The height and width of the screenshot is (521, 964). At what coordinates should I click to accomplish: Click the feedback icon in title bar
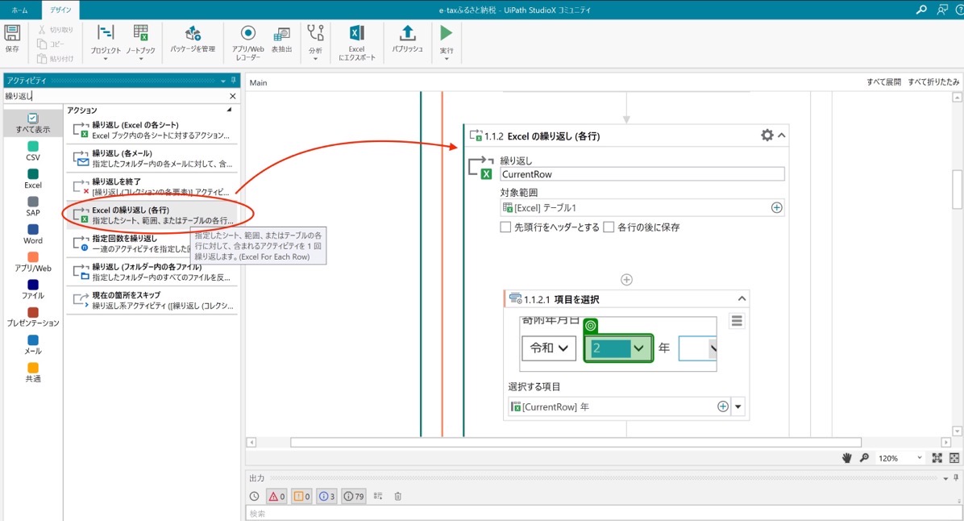tap(942, 10)
